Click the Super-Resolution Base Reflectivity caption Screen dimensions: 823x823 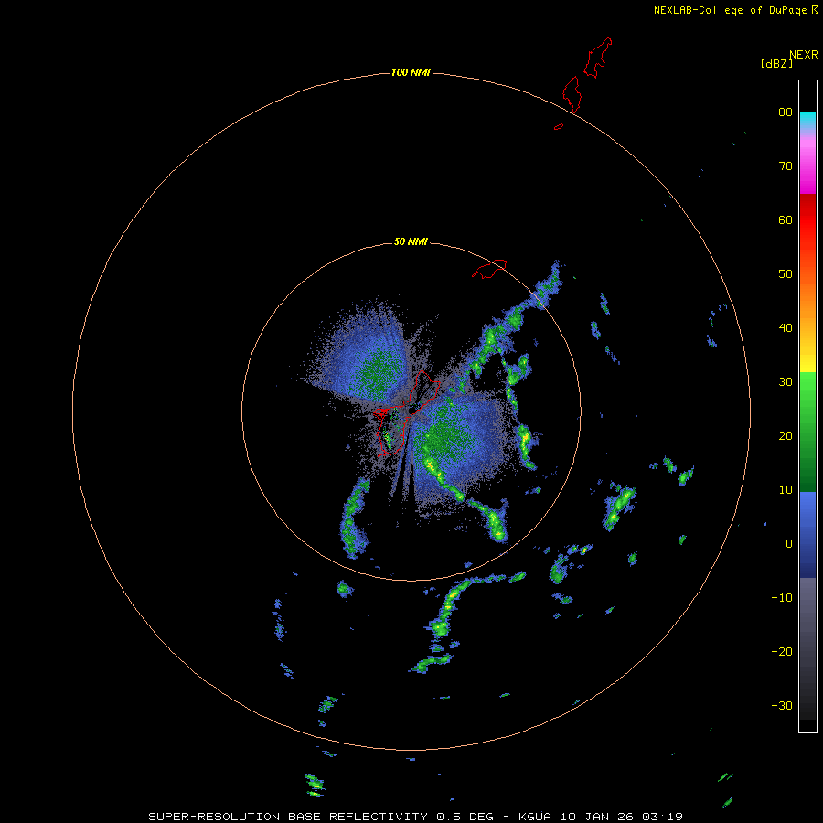pos(415,817)
